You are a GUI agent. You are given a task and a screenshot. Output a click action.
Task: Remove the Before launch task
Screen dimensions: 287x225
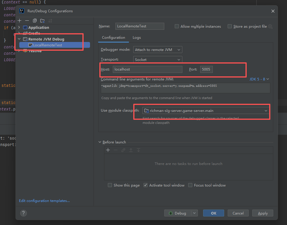coord(115,150)
